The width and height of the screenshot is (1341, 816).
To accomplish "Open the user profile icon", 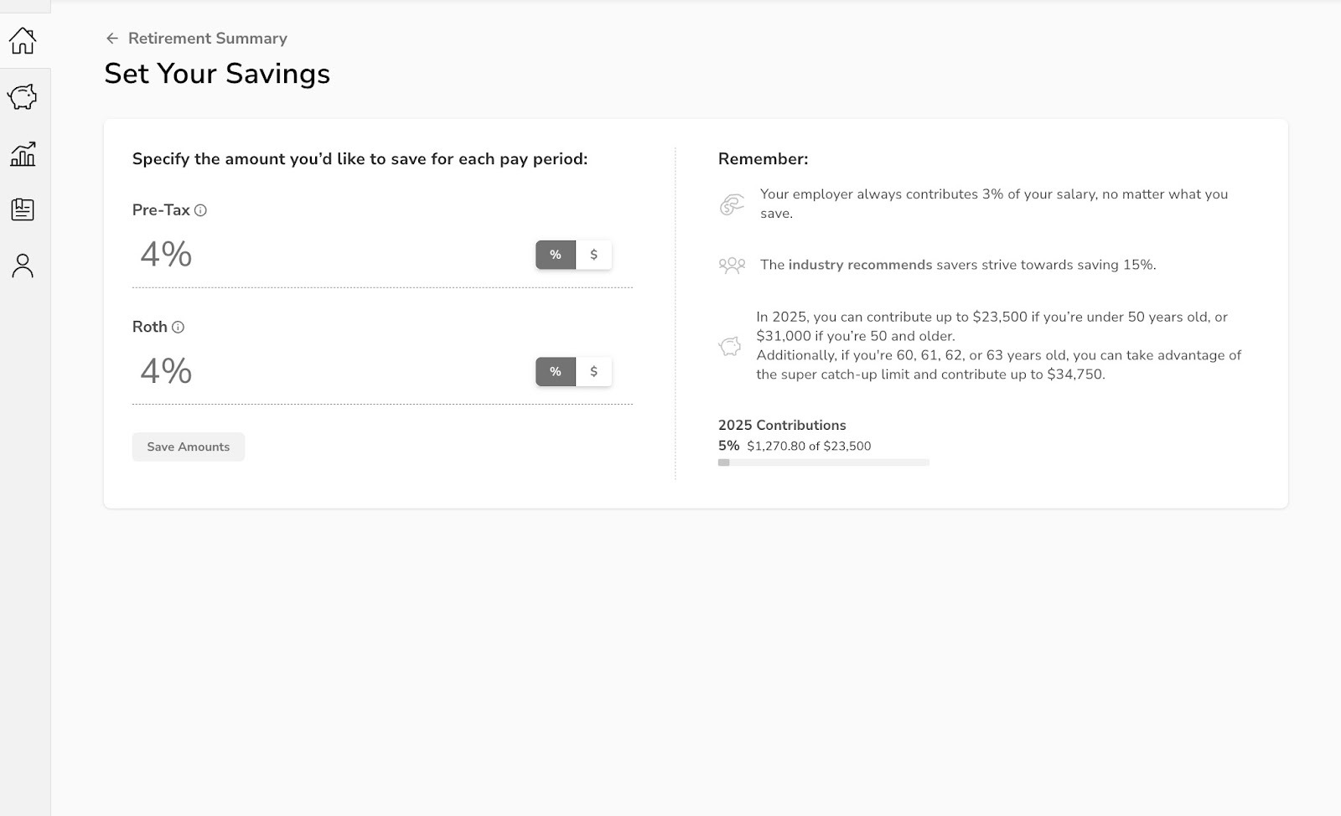I will 23,266.
